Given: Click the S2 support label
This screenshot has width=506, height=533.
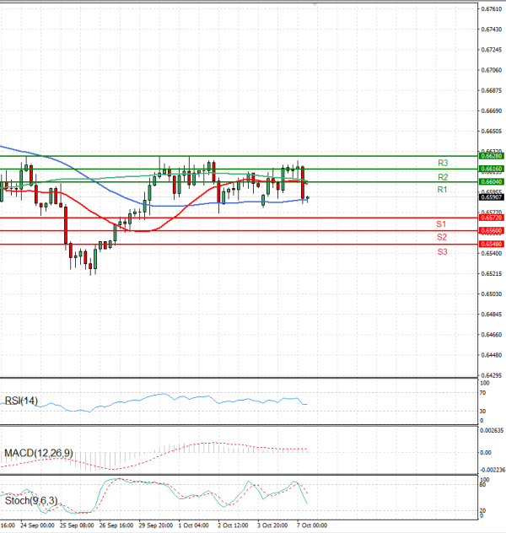Looking at the screenshot, I should click(x=441, y=238).
